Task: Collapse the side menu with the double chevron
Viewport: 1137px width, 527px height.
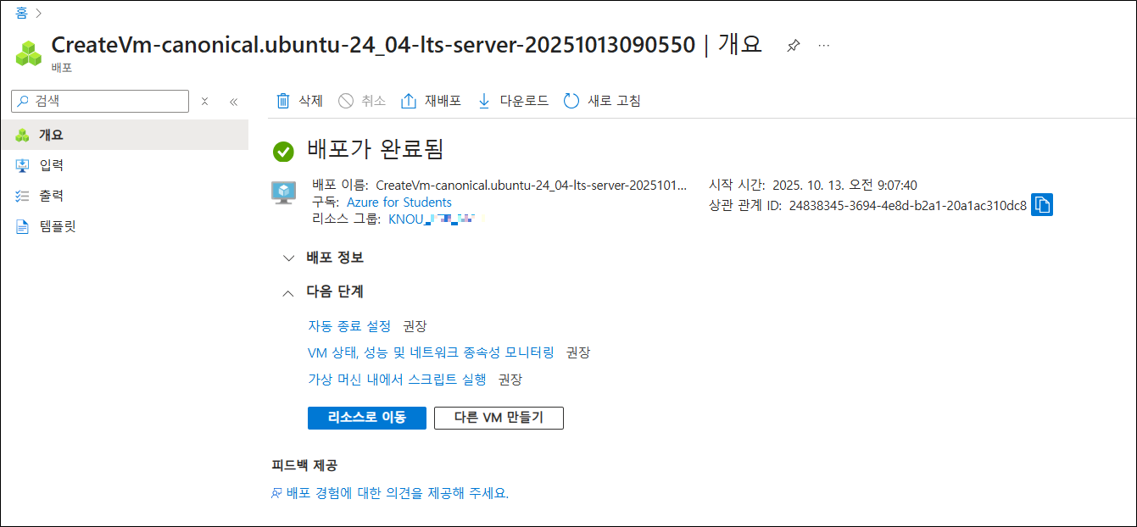Action: point(234,102)
